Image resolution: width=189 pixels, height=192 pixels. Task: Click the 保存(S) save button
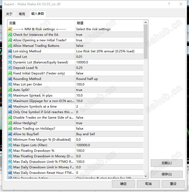tap(167, 174)
